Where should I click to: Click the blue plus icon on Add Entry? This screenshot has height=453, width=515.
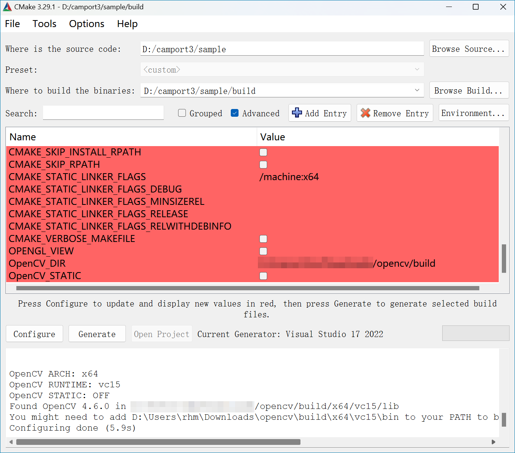pos(297,112)
